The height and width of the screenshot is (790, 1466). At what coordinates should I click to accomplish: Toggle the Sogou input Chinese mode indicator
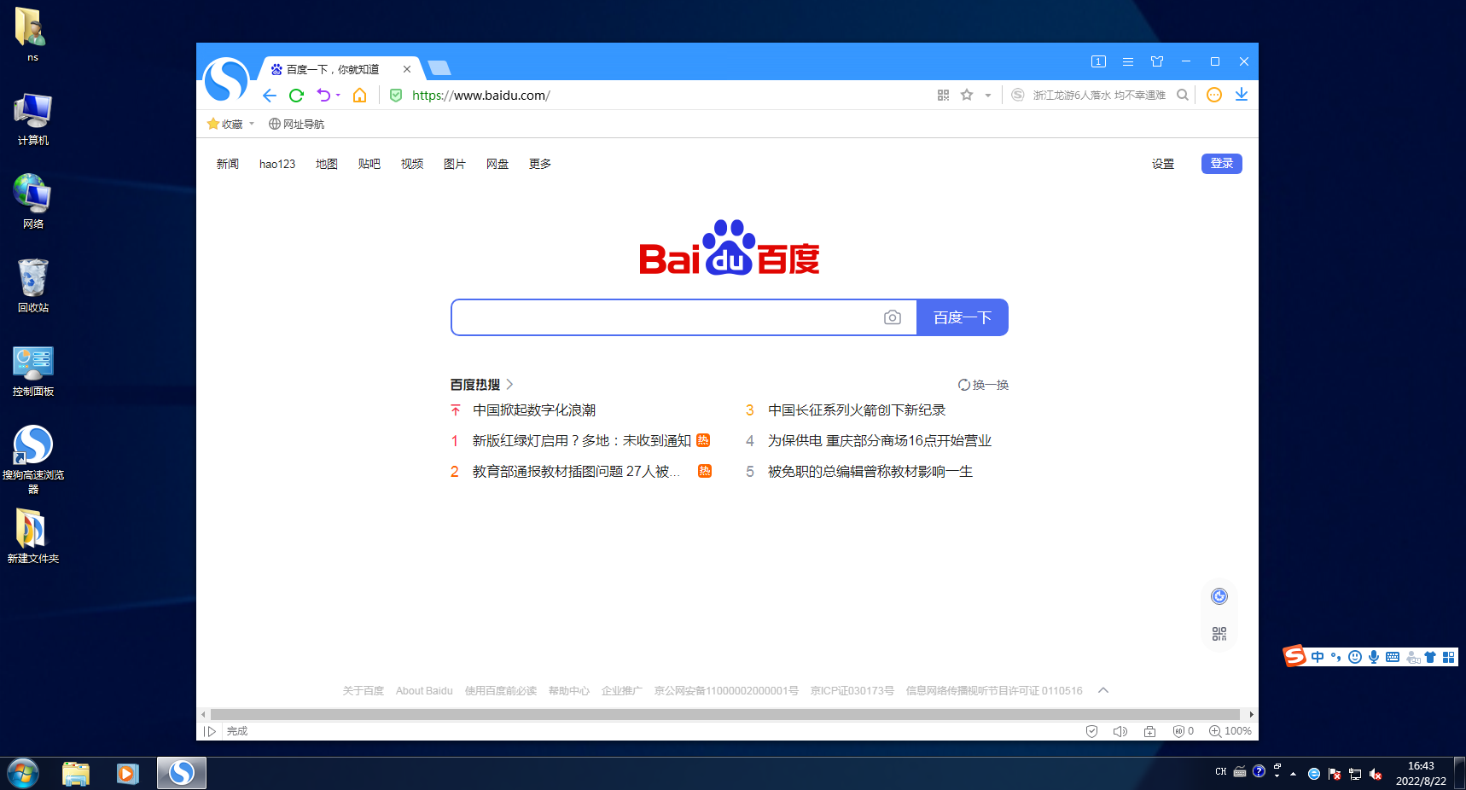click(x=1318, y=657)
